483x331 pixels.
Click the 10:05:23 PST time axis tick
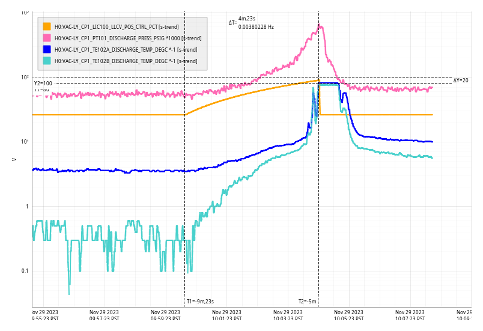coord(350,316)
